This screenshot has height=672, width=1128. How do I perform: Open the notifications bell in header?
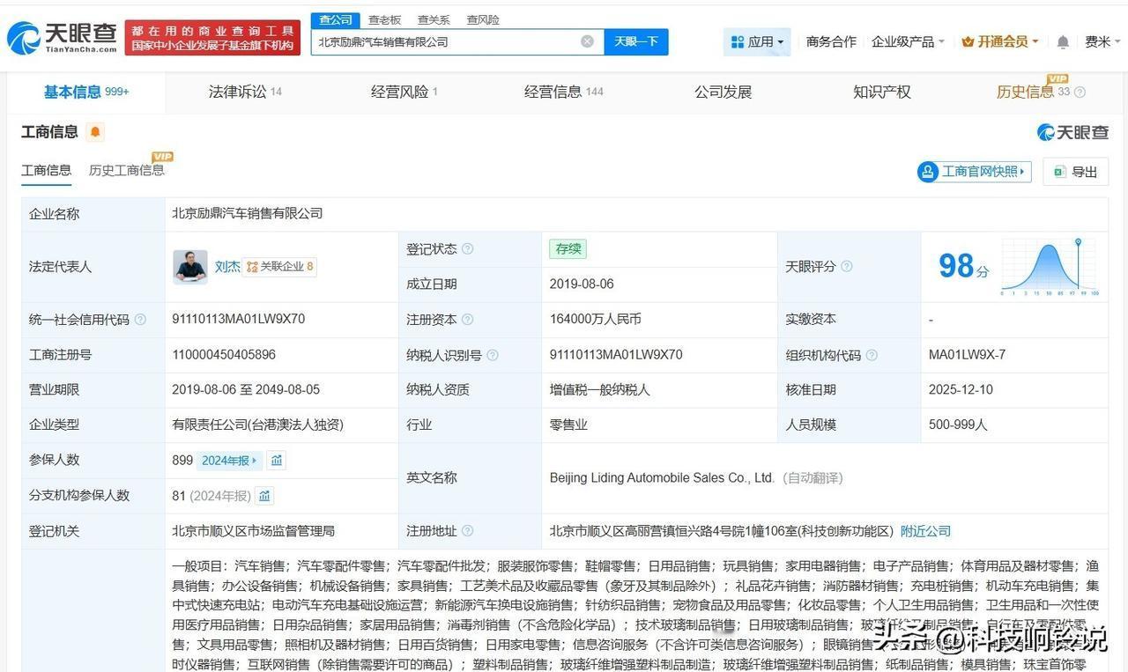[1063, 42]
